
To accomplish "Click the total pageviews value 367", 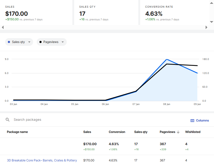I will 163,144.
